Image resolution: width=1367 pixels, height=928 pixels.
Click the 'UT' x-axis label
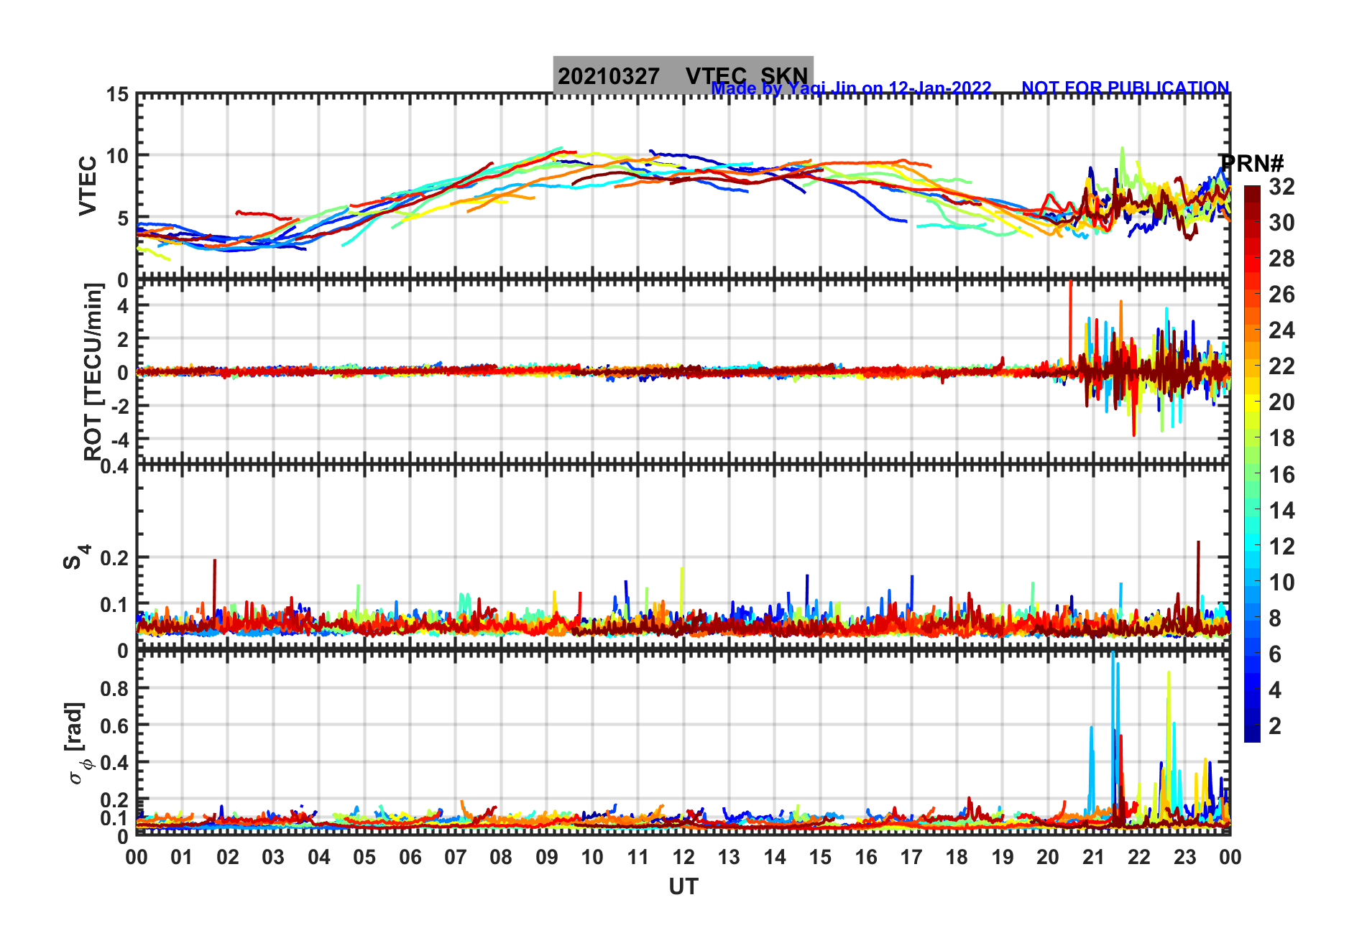click(683, 887)
